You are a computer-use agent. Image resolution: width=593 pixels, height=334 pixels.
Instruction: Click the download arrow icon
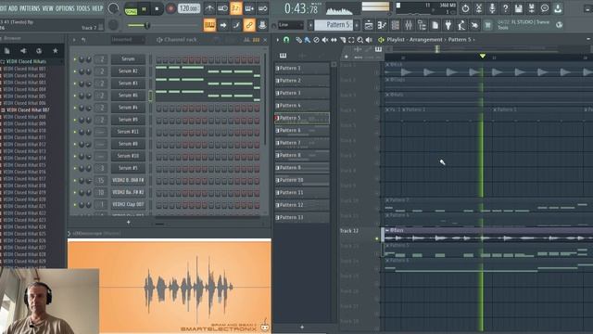558,8
